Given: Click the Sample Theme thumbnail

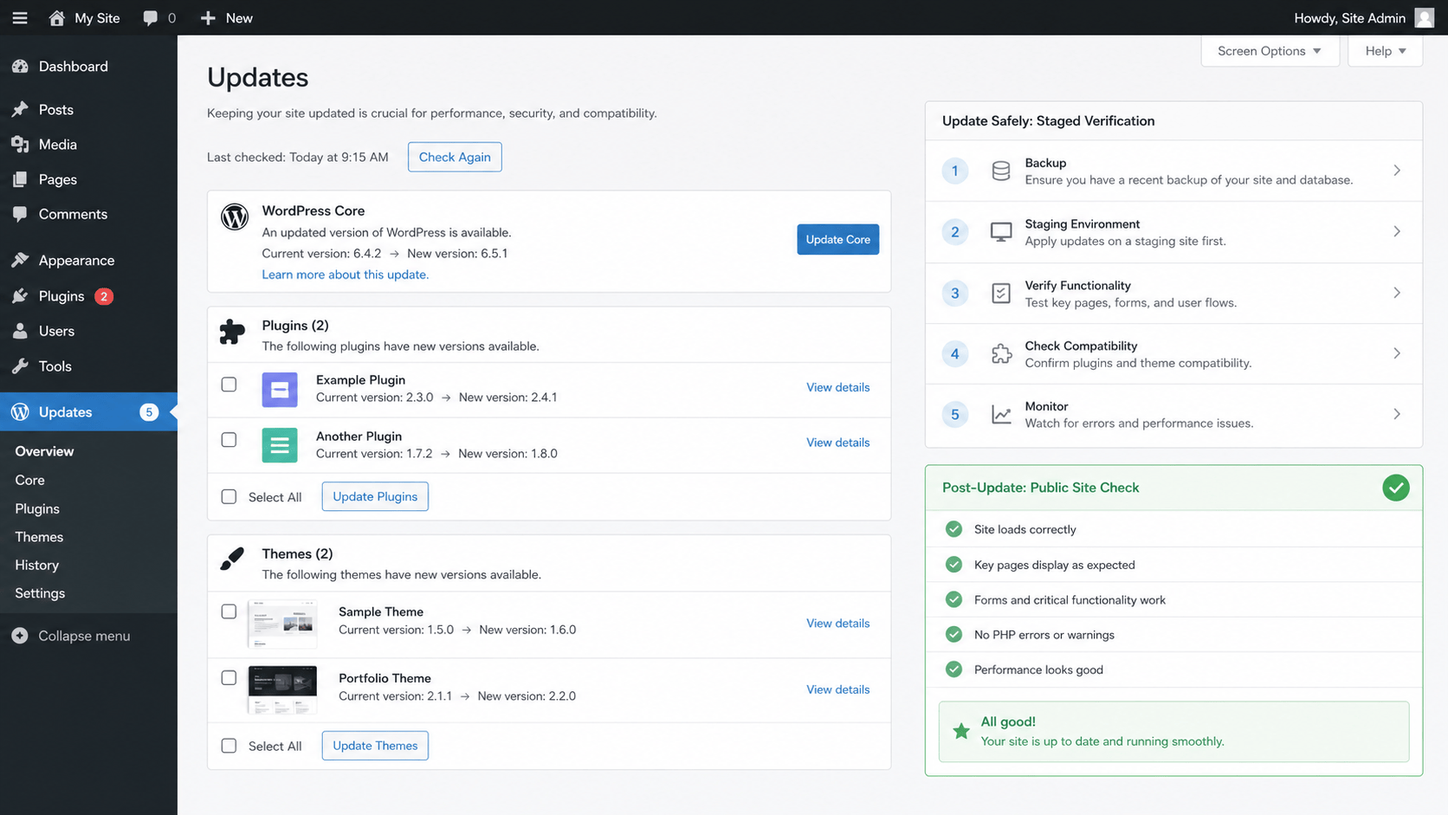Looking at the screenshot, I should click(x=282, y=624).
